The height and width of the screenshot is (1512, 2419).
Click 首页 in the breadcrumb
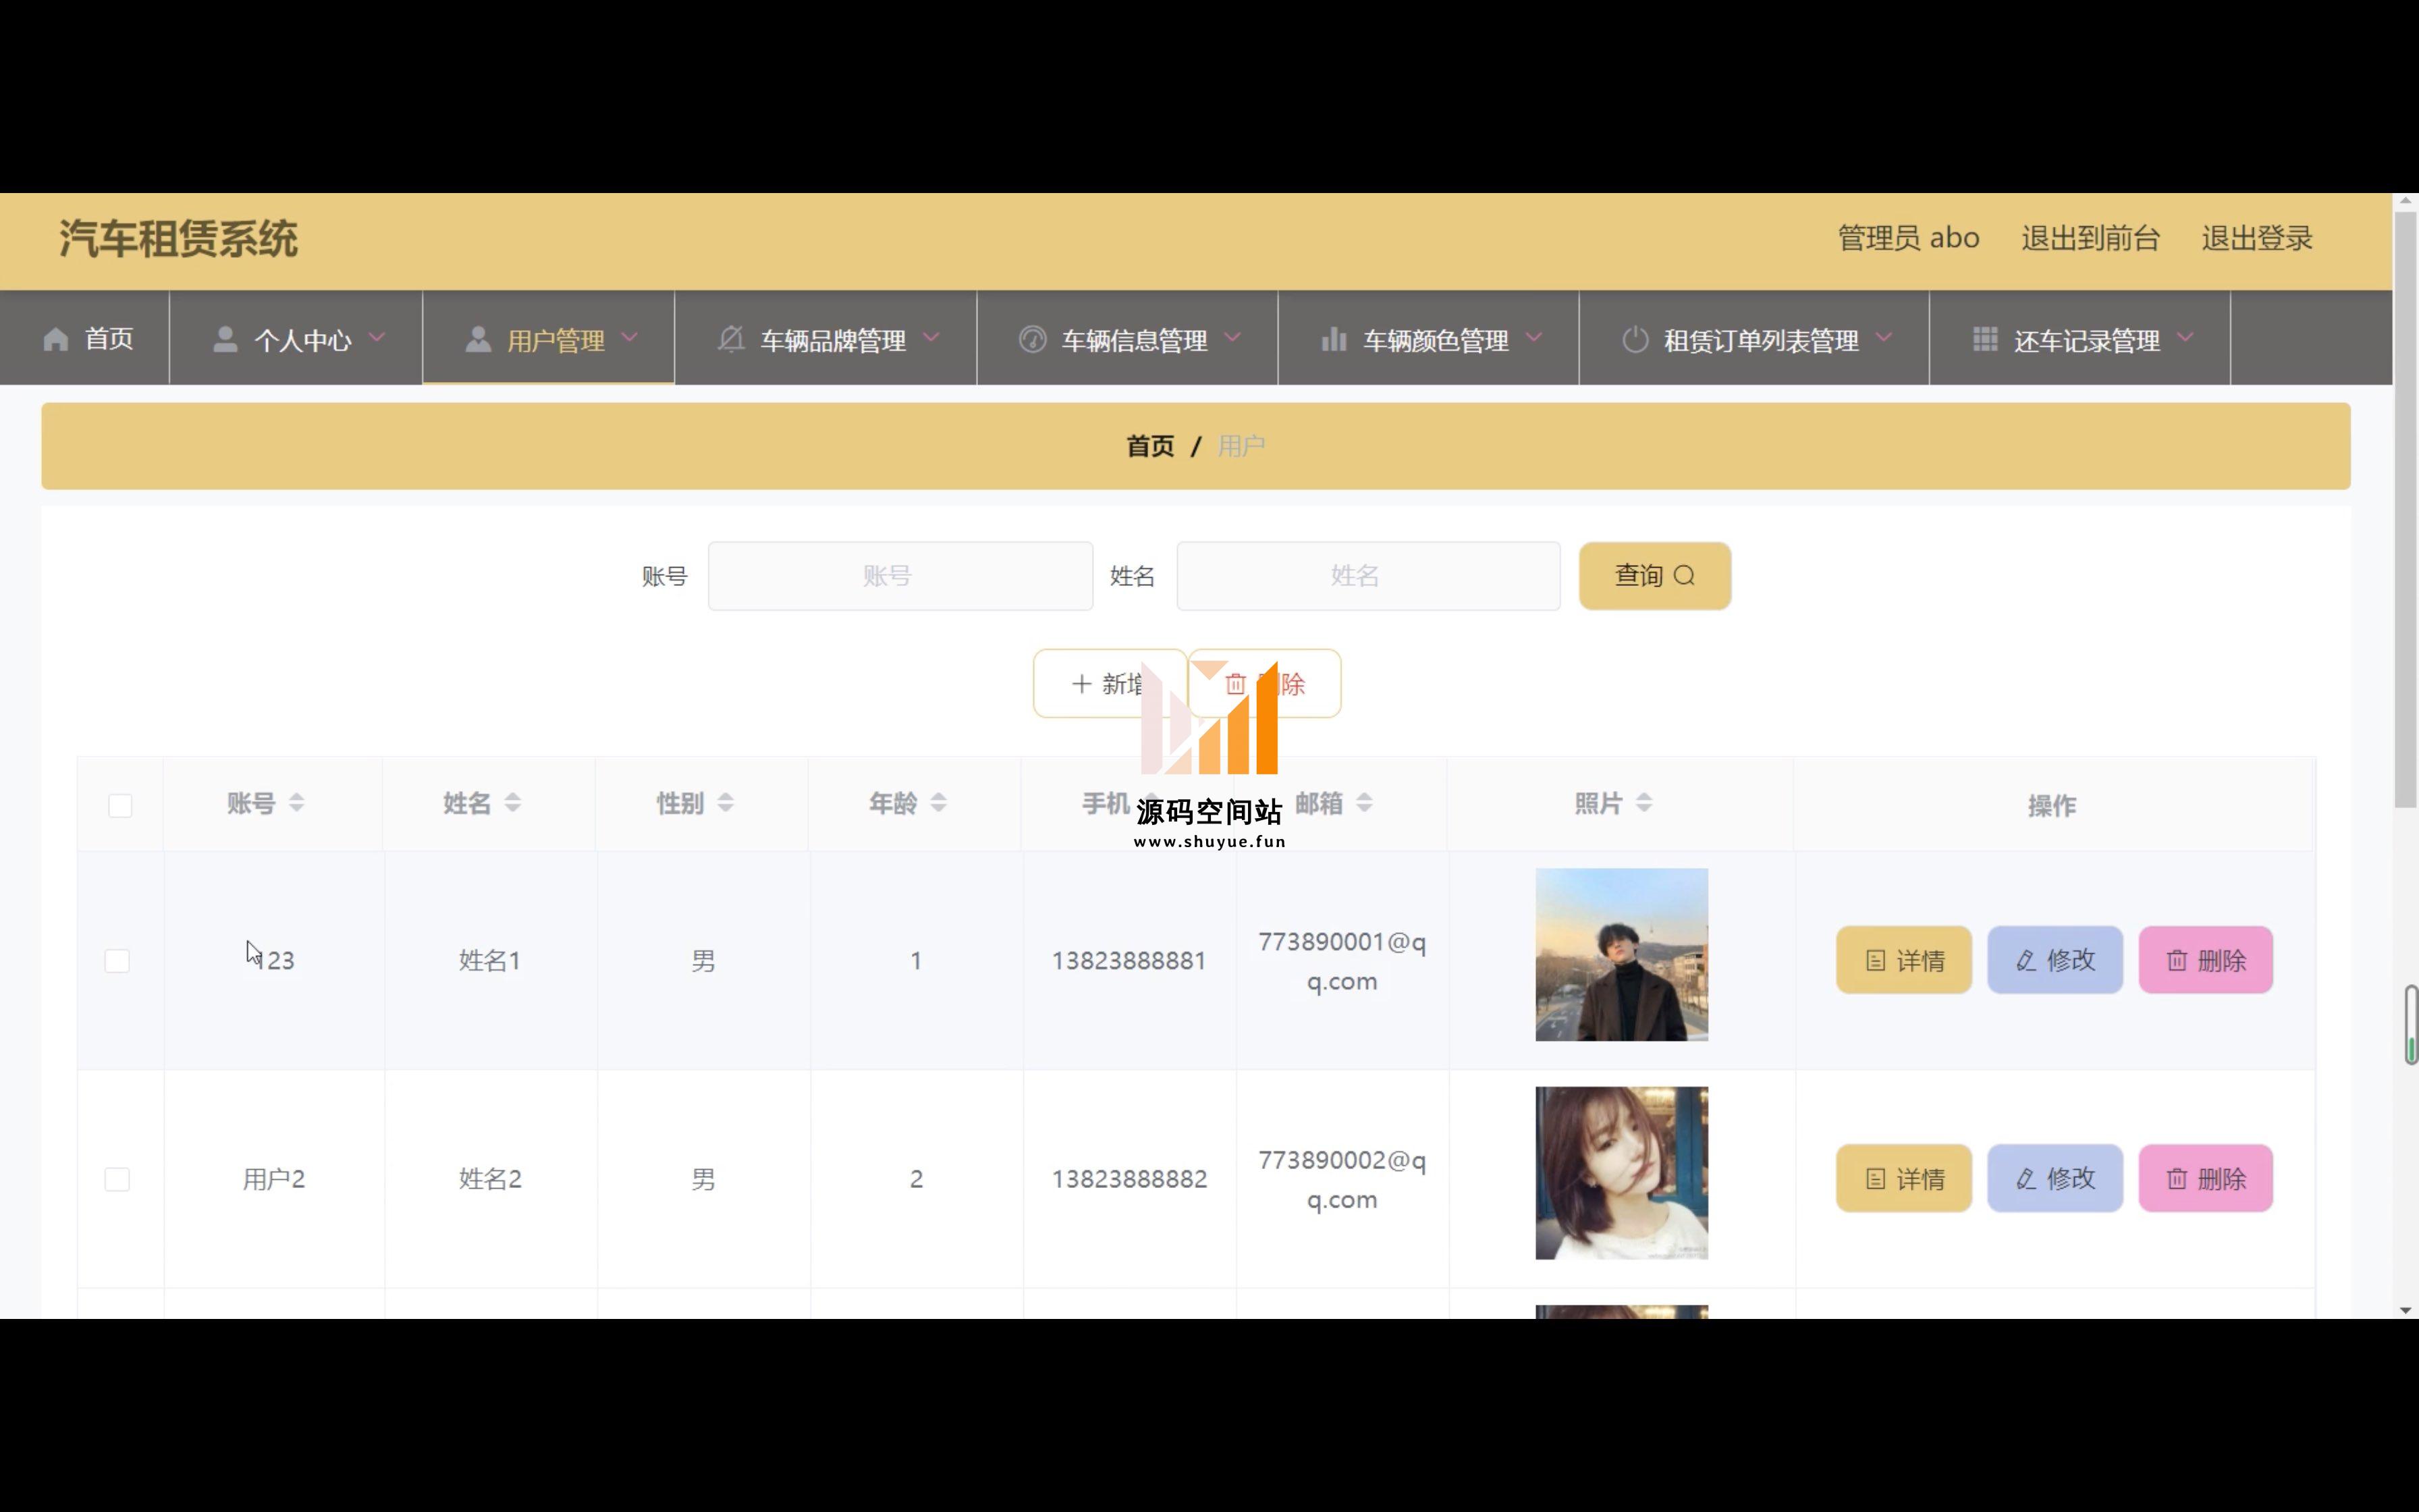coord(1151,446)
